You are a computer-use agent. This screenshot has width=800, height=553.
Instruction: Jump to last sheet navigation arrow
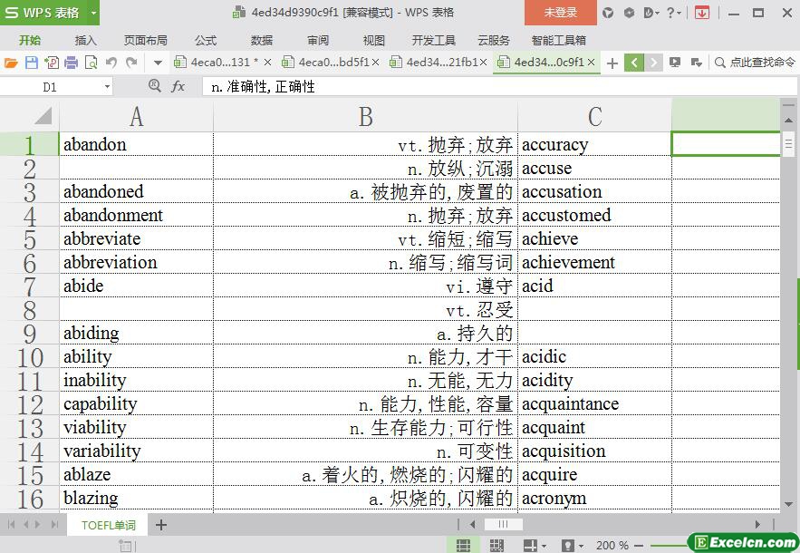pos(54,524)
